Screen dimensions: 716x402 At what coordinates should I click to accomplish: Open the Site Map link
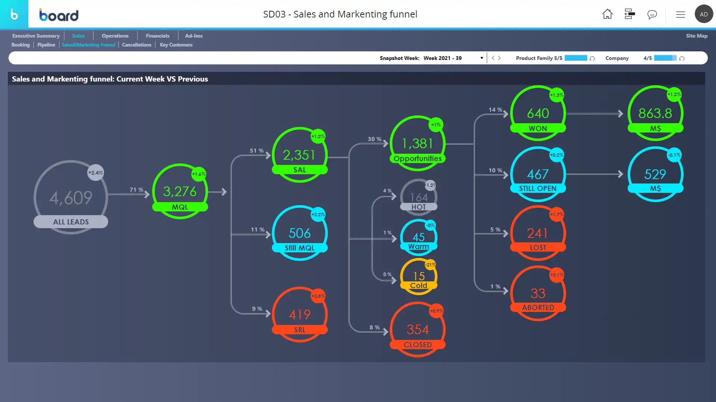pyautogui.click(x=697, y=36)
